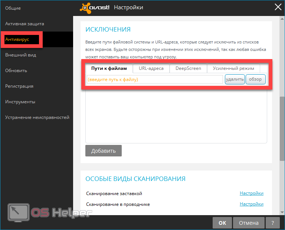Open Инструменты settings section

(x=20, y=102)
